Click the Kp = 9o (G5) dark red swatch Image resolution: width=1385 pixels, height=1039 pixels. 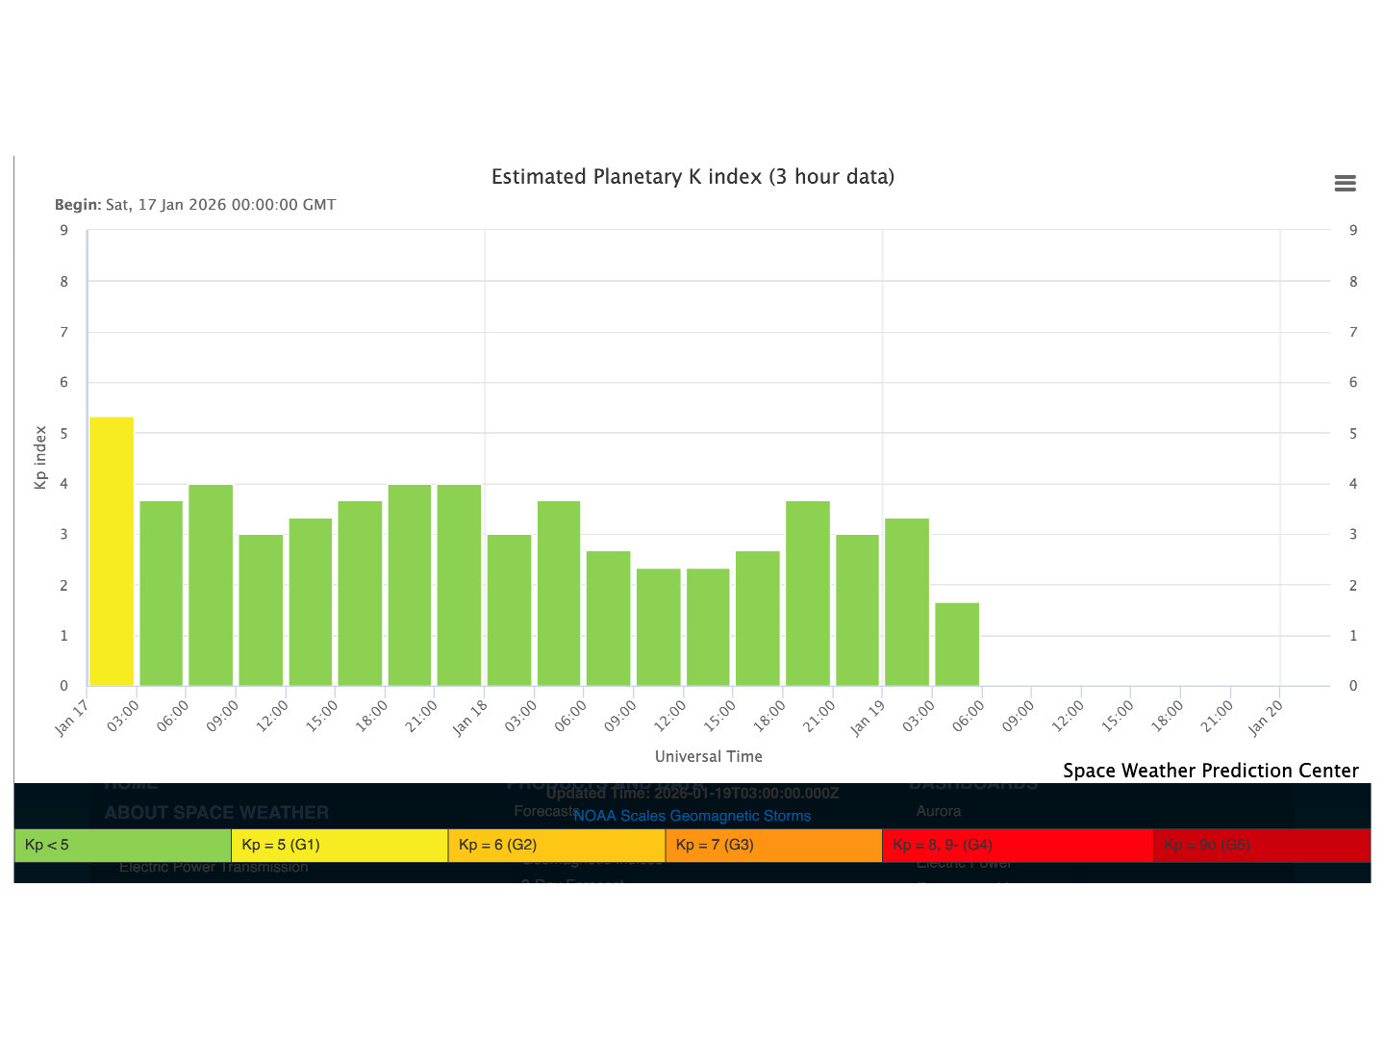click(x=1261, y=846)
